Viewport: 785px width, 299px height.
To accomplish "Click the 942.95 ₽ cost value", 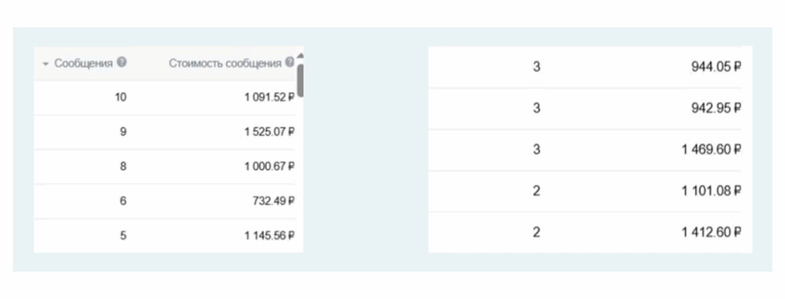I will 717,108.
